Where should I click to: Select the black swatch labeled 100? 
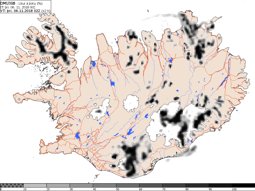[244, 185]
